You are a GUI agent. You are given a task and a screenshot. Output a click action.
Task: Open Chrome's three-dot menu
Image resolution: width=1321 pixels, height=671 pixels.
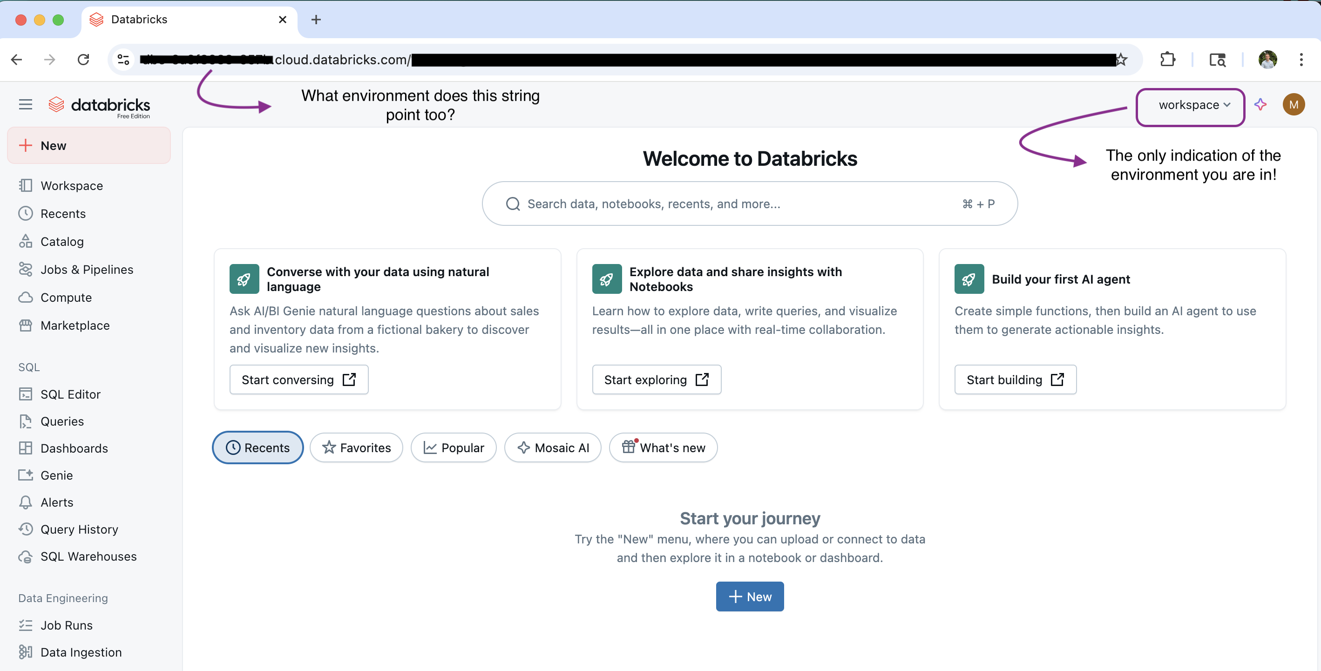(x=1301, y=60)
